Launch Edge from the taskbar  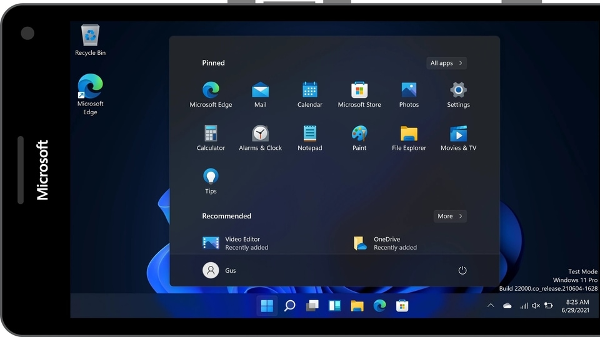[x=379, y=306]
